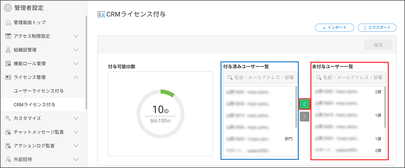Click the チャットメッセージ監査 chat icon
This screenshot has height=168, width=405.
coord(8,132)
